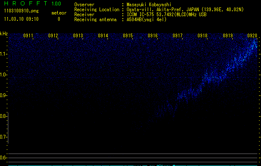Click the 0914 time marker

tap(103, 36)
